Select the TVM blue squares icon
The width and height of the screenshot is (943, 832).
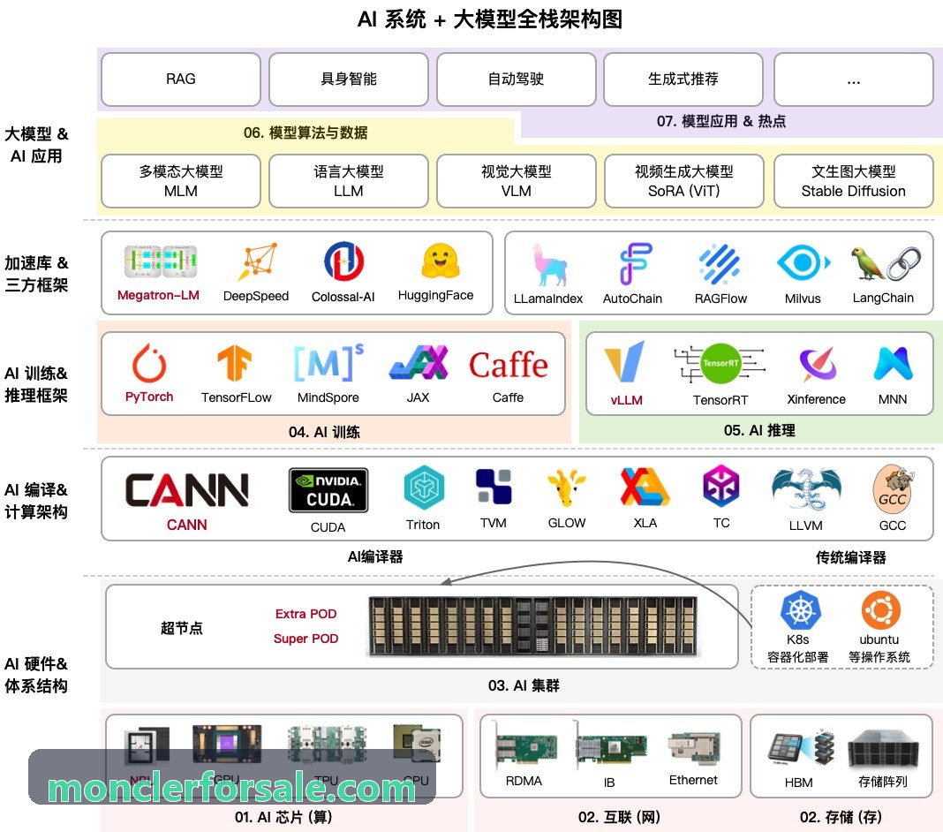click(494, 487)
